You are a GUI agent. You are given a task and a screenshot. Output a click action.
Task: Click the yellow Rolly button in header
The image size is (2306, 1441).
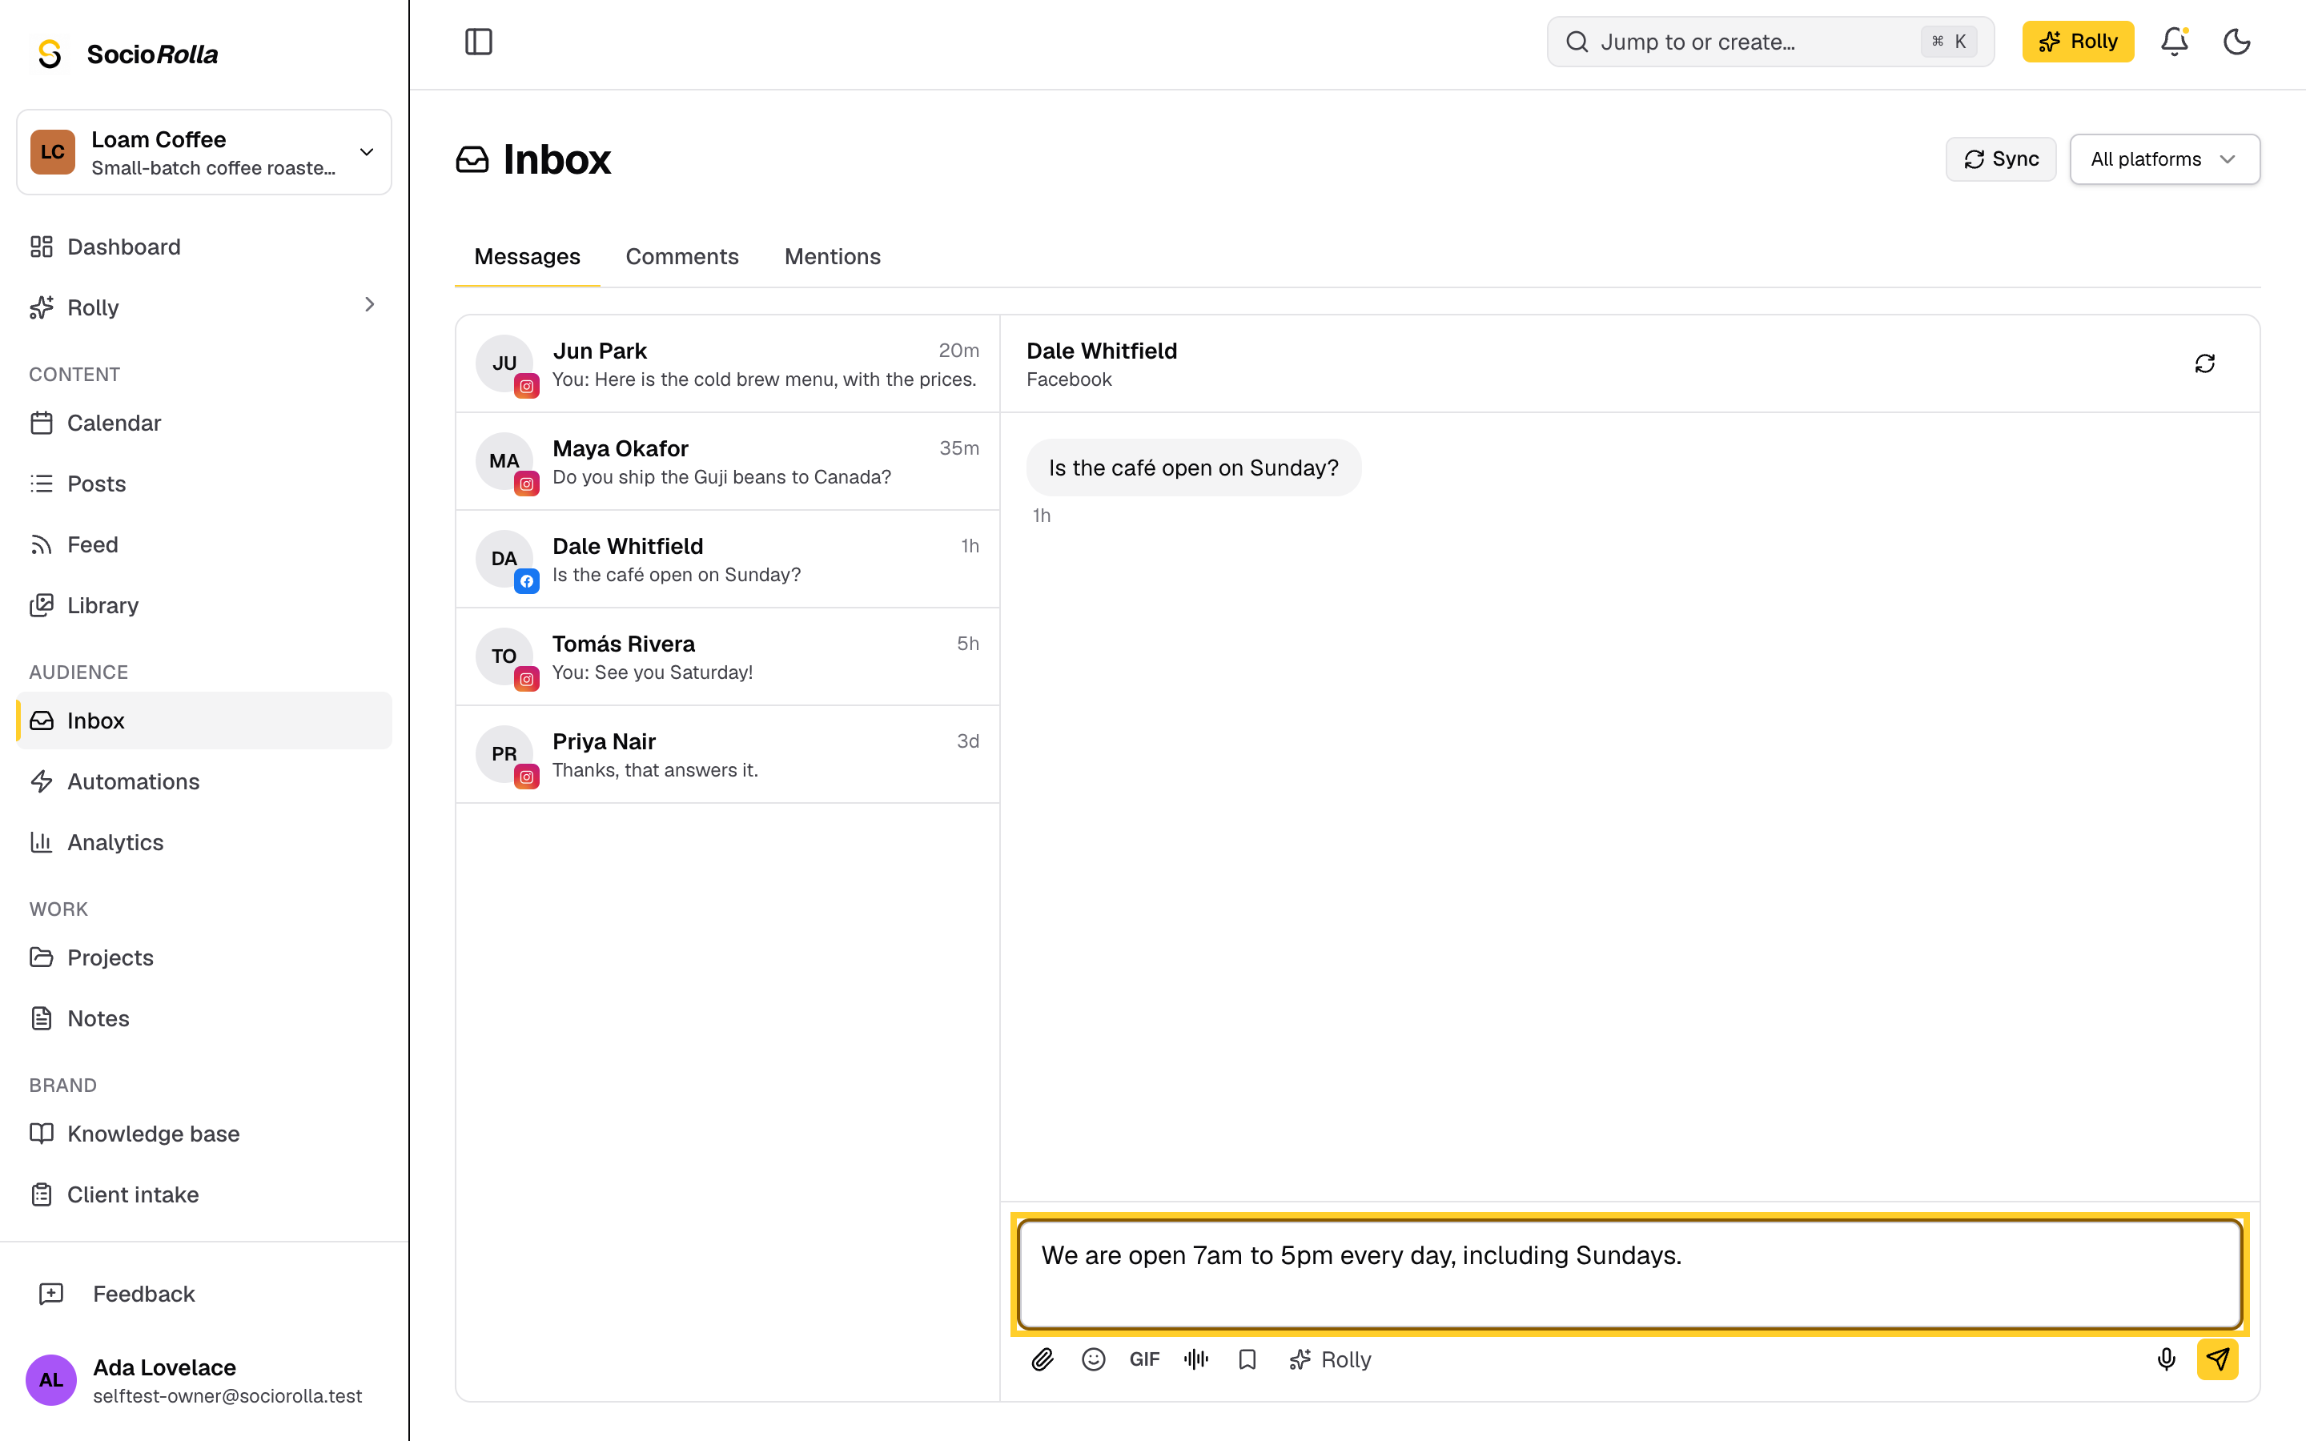2077,42
